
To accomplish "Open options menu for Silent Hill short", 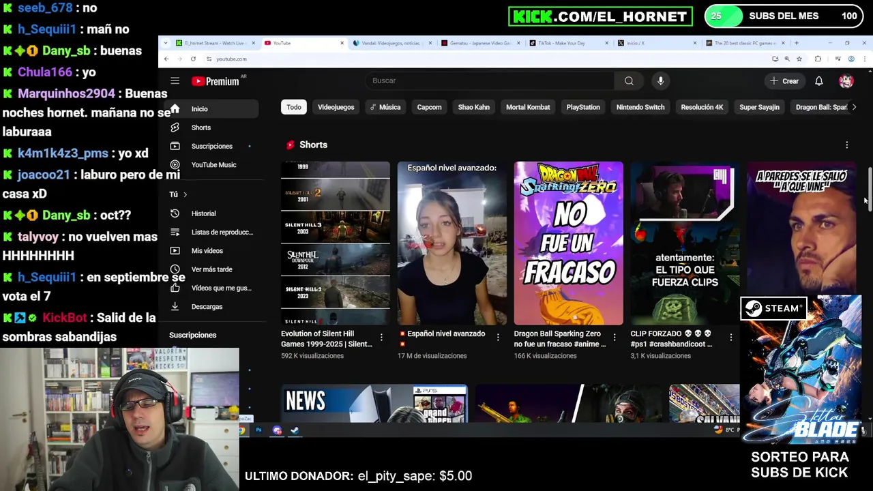I will [x=381, y=337].
